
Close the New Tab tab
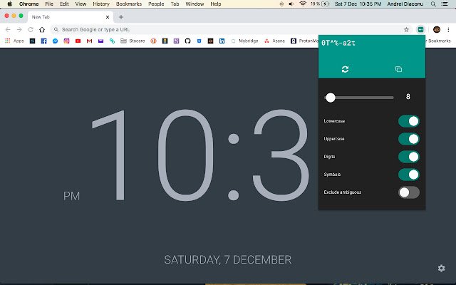pos(108,17)
